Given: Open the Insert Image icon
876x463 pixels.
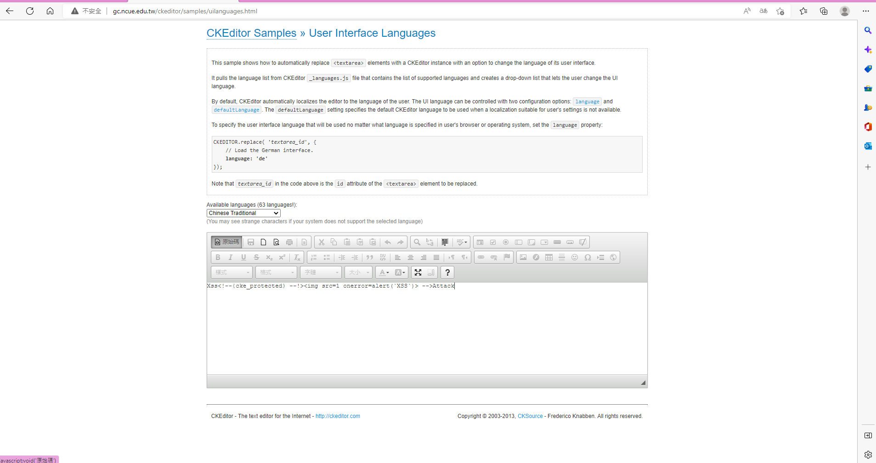Looking at the screenshot, I should (x=523, y=257).
